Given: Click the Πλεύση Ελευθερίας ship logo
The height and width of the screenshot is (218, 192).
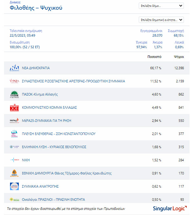Looking at the screenshot, I should coord(14,134).
